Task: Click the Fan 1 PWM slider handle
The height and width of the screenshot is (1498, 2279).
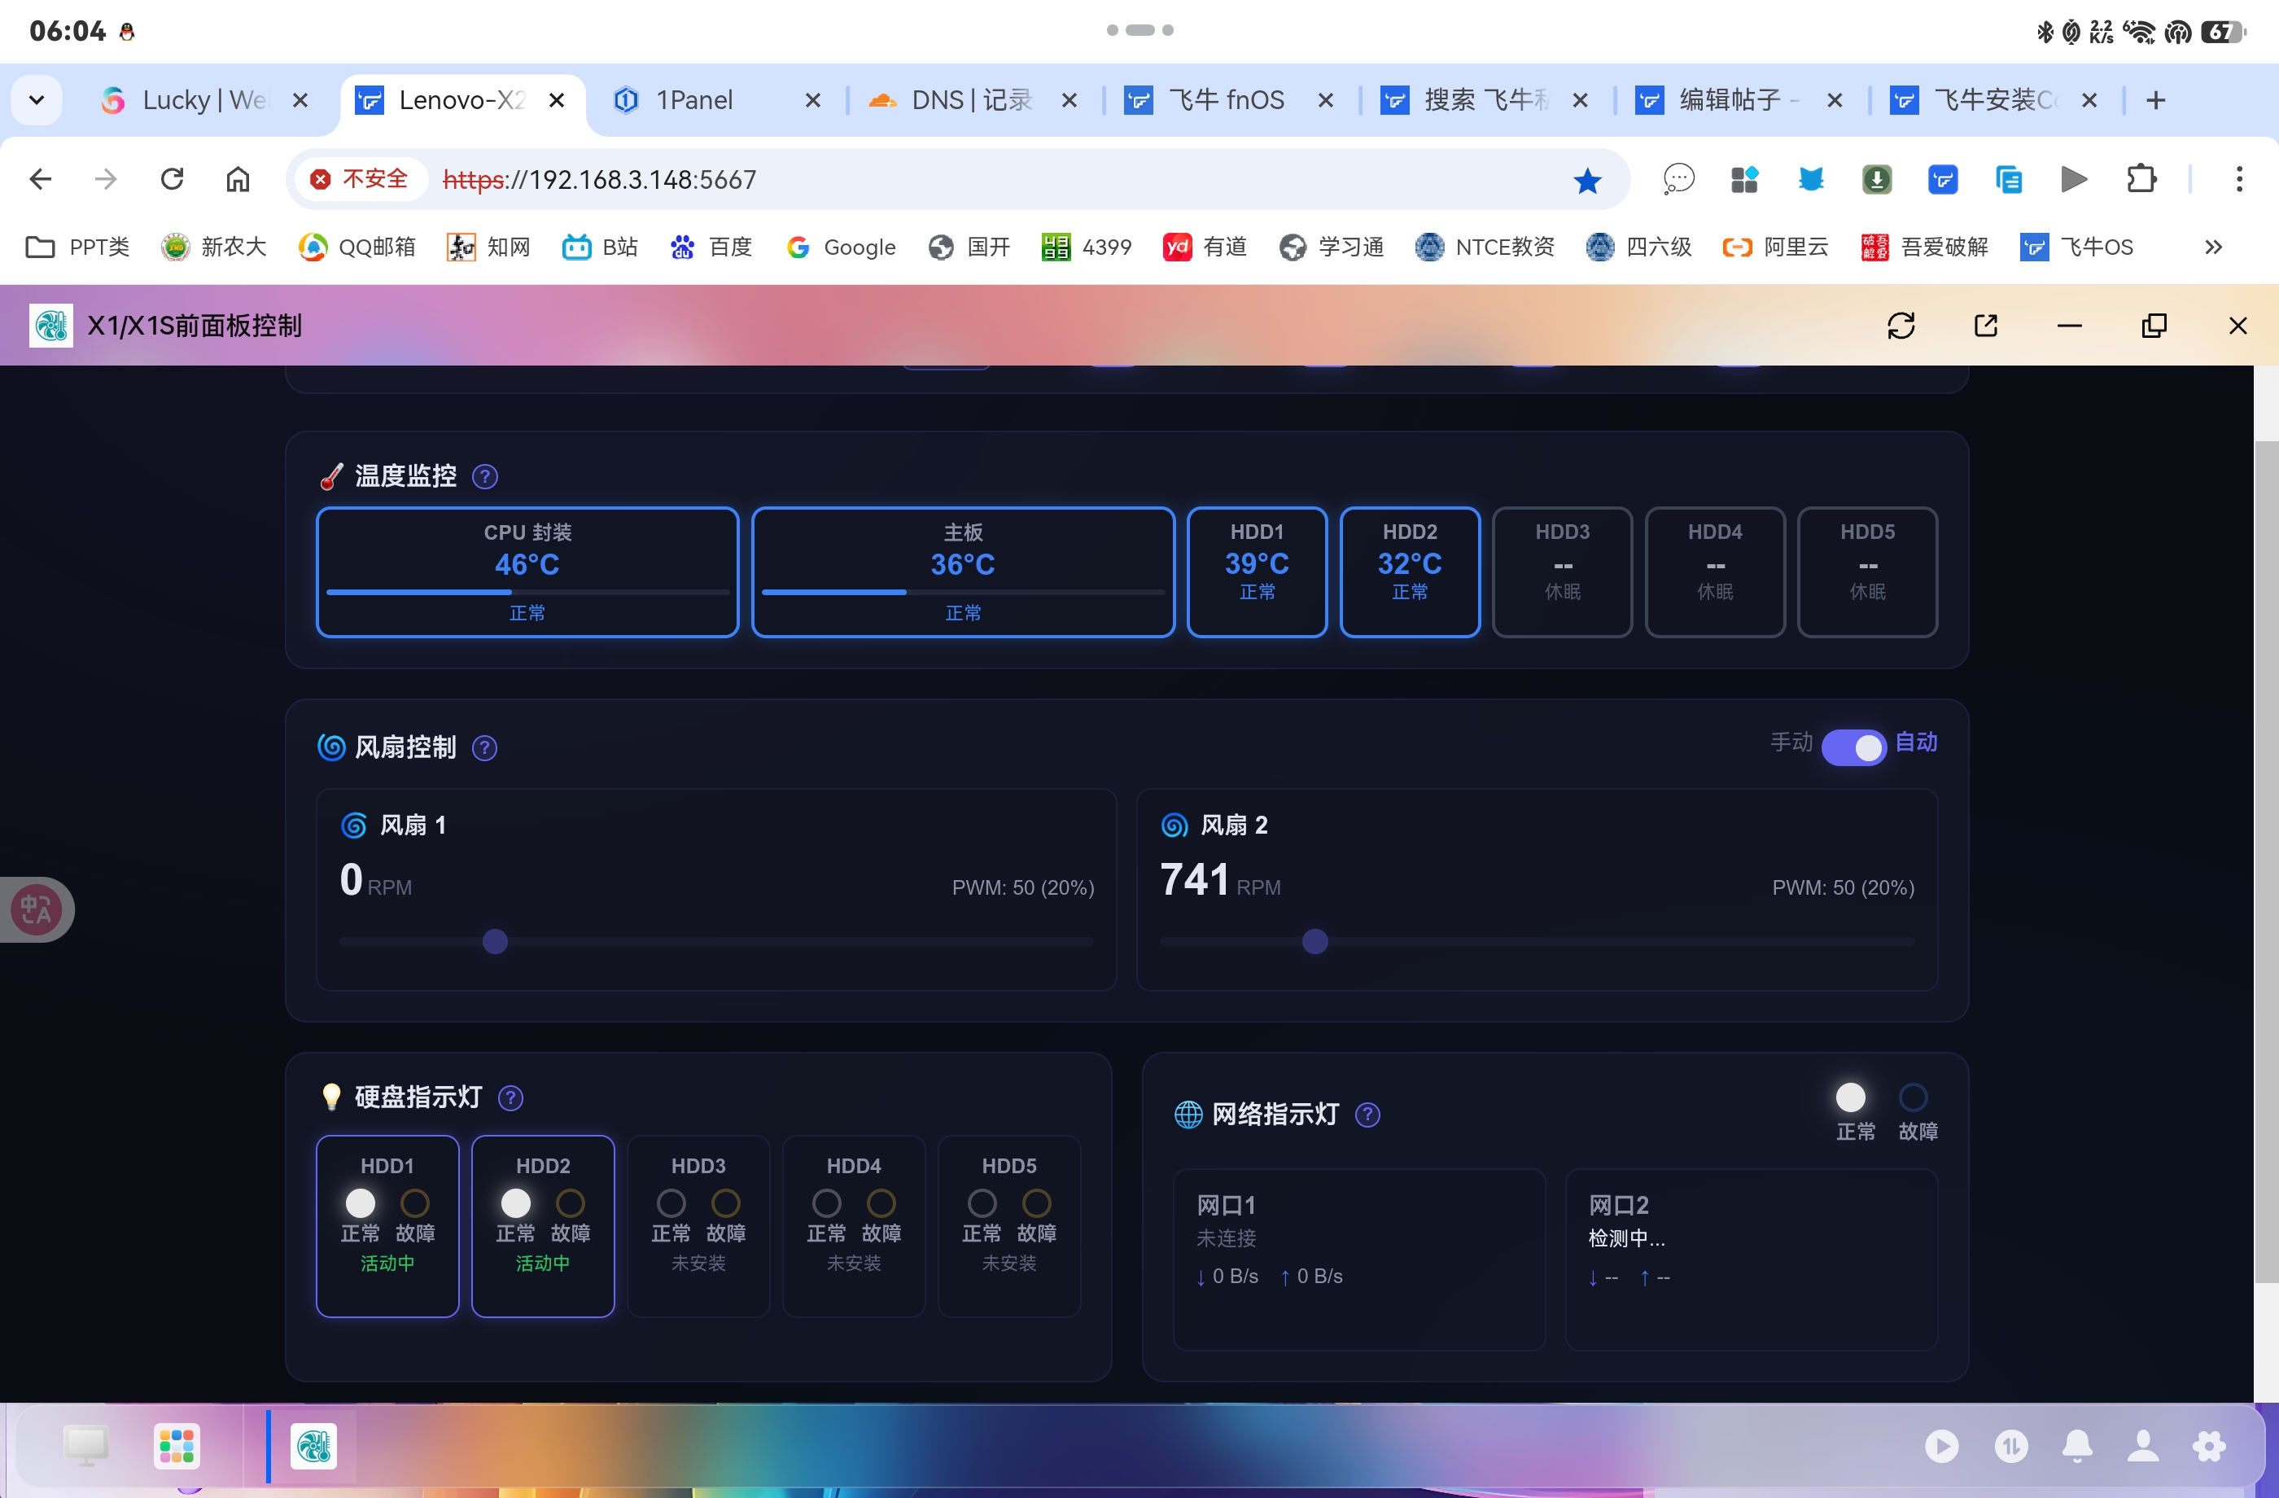Action: click(495, 941)
